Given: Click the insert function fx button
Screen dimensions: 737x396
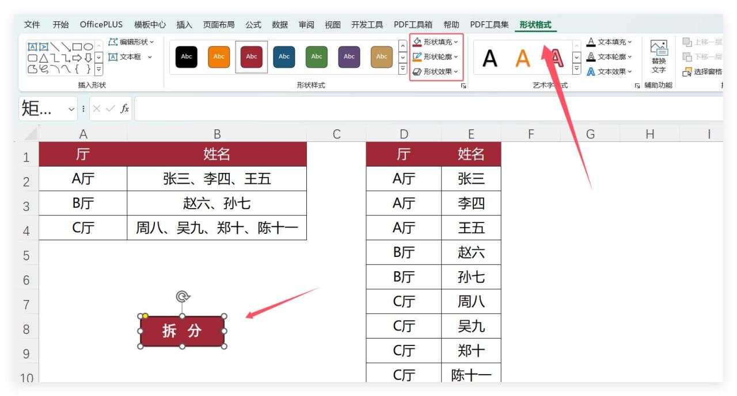Looking at the screenshot, I should pos(125,109).
